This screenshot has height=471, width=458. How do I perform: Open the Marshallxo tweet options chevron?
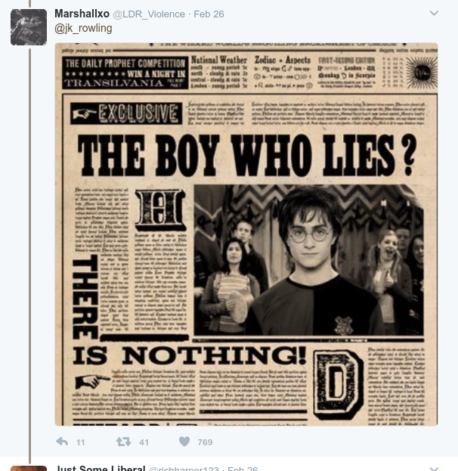(434, 13)
